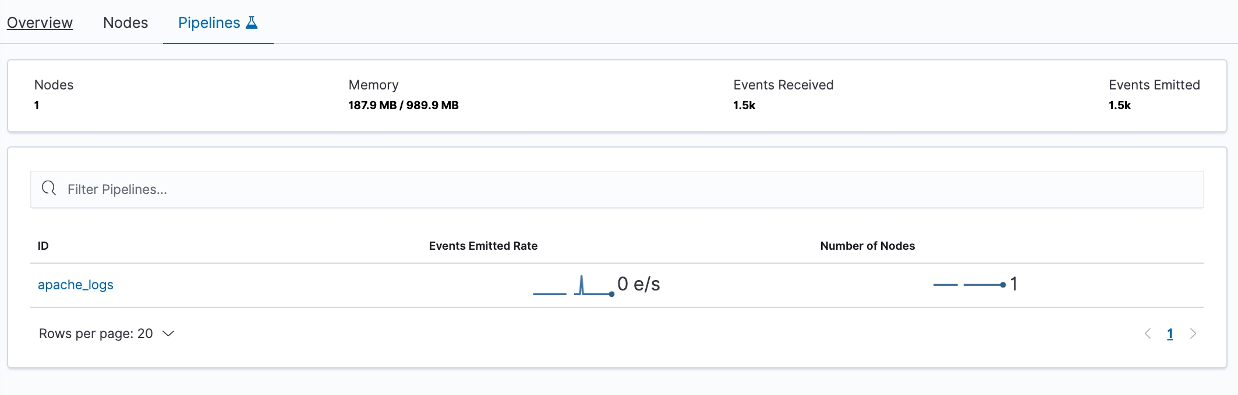Open the apache_logs pipeline link
Viewport: 1238px width, 395px height.
76,285
